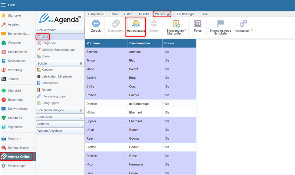Open the Fotos portrait icon
295x175 pixels.
tap(197, 24)
